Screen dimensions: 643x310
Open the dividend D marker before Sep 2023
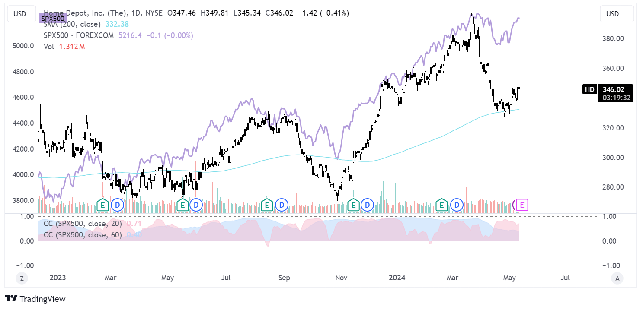point(282,205)
